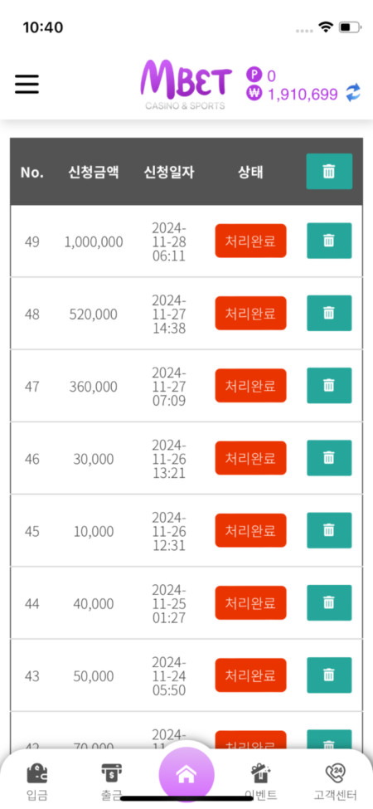Open the 입금 deposit tab
This screenshot has height=809, width=373.
37,780
